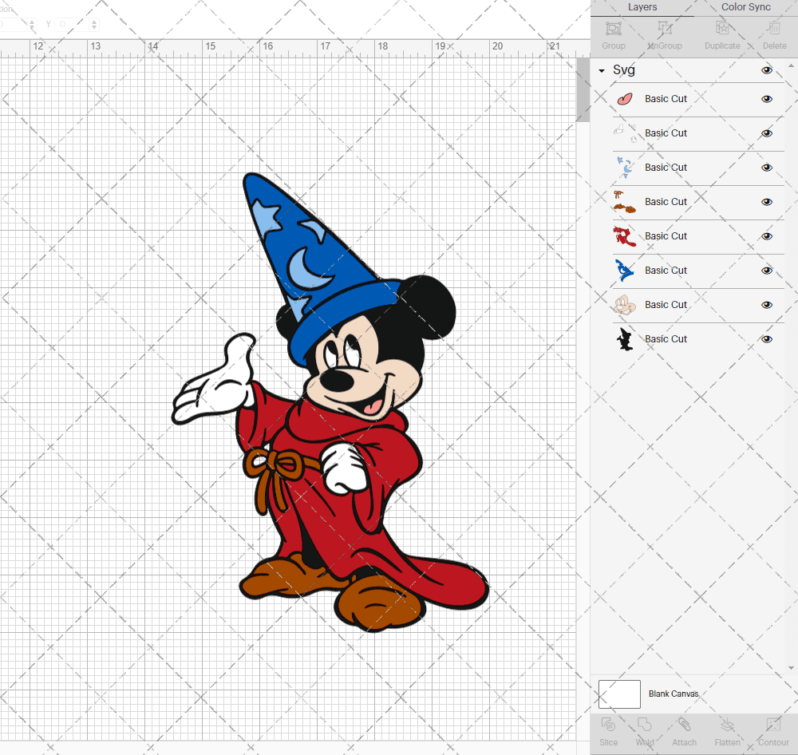Click the Attach paperclip icon

684,725
